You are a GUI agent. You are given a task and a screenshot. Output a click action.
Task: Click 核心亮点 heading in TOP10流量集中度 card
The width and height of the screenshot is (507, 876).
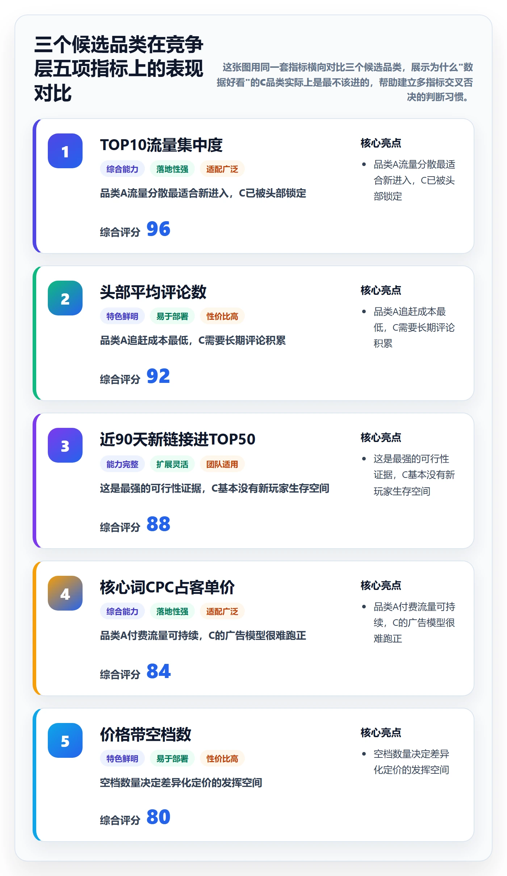coord(381,143)
